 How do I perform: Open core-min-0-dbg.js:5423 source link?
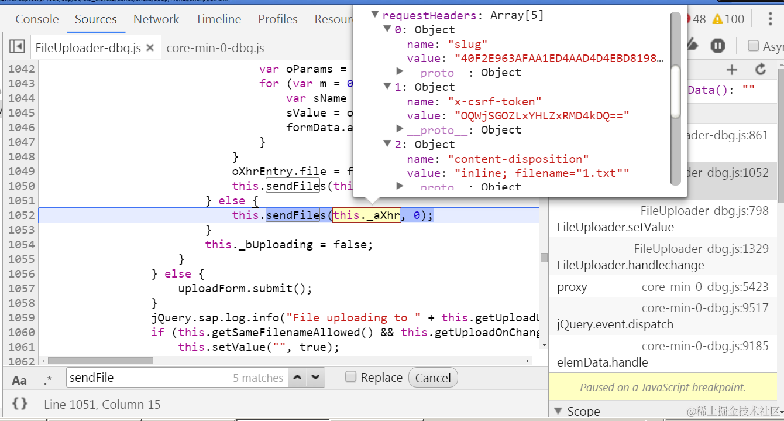tap(705, 287)
